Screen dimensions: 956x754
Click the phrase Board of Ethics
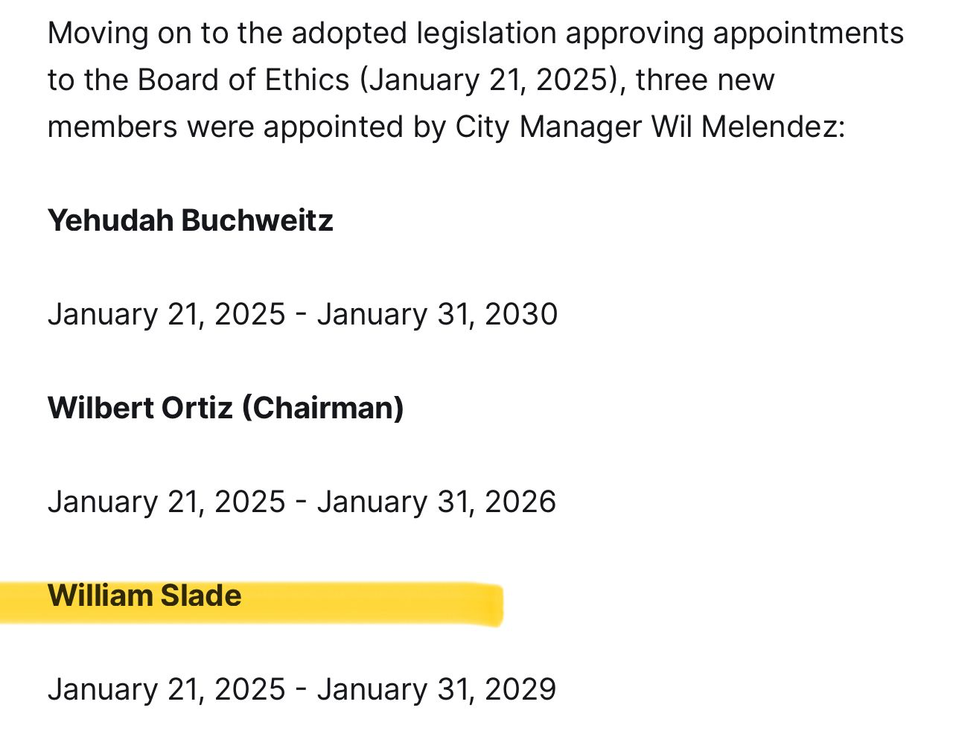(243, 80)
